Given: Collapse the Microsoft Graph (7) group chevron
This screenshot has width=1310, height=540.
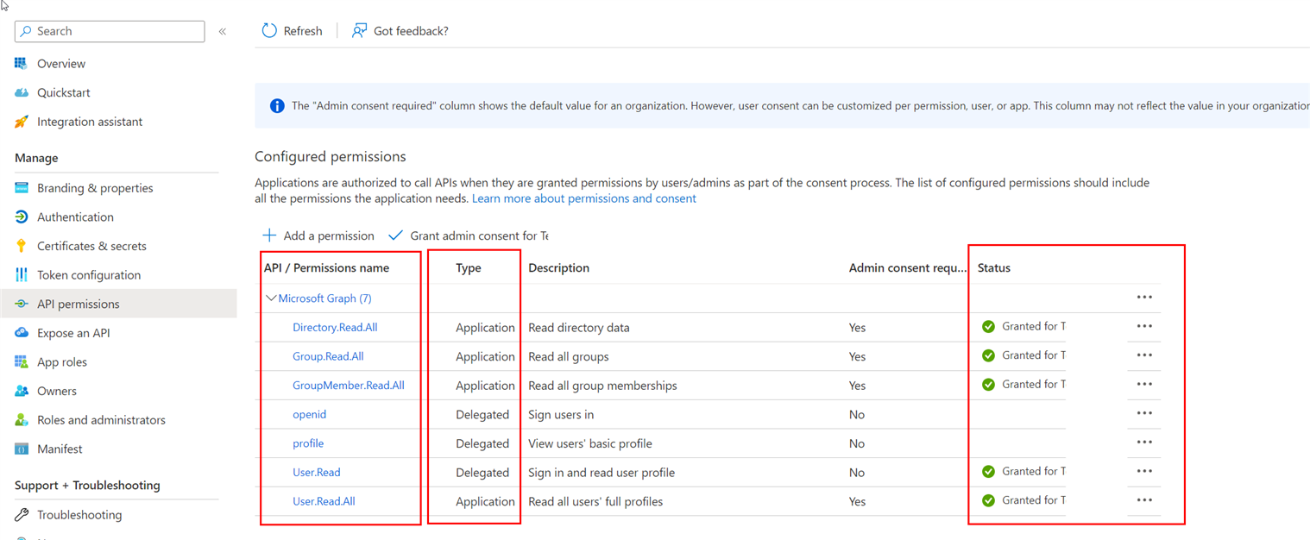Looking at the screenshot, I should pos(271,298).
